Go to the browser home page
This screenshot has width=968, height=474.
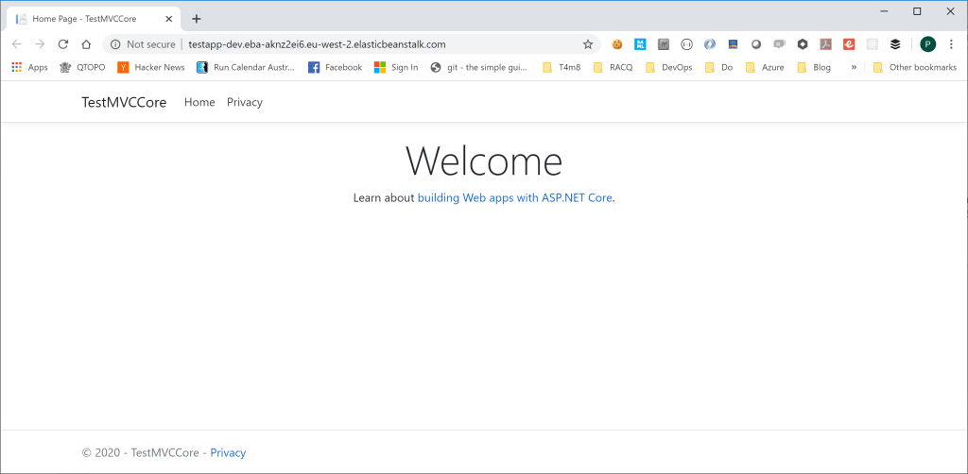tap(86, 44)
